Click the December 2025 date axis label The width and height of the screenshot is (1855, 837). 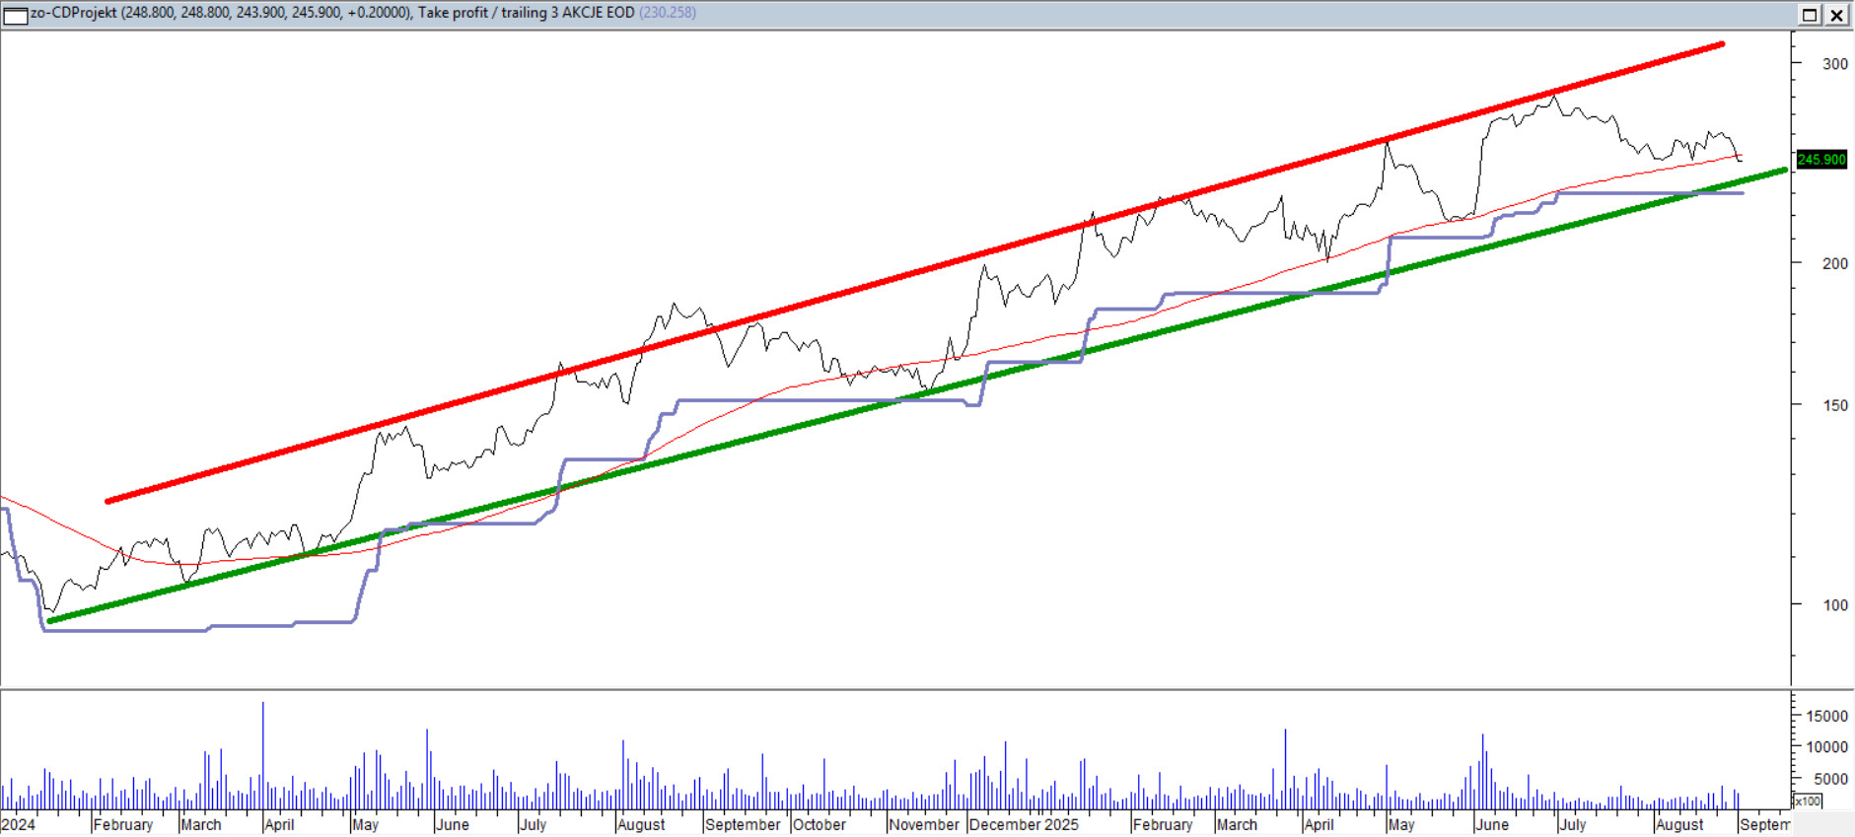pos(1024,824)
